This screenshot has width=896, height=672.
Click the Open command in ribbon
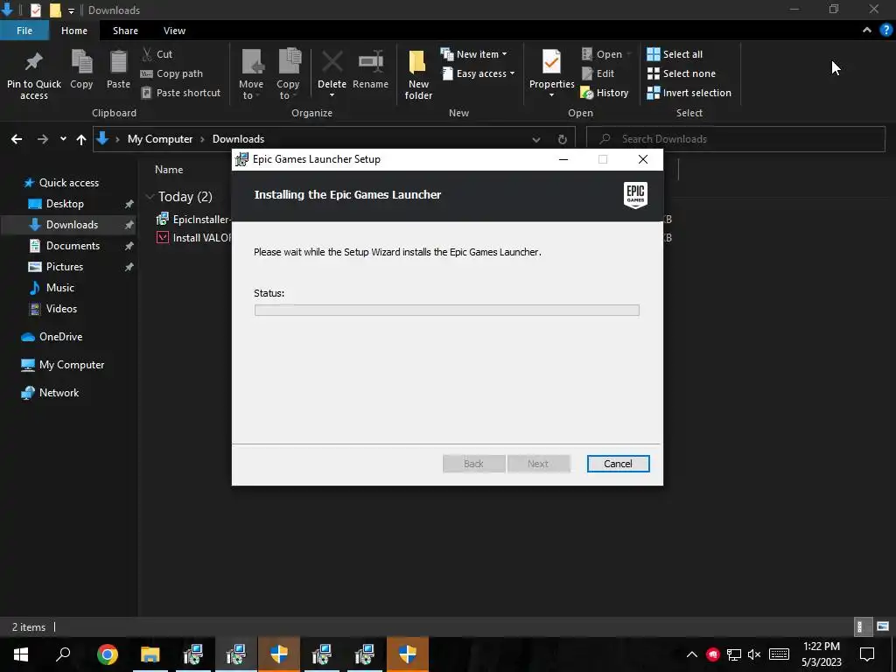(605, 54)
